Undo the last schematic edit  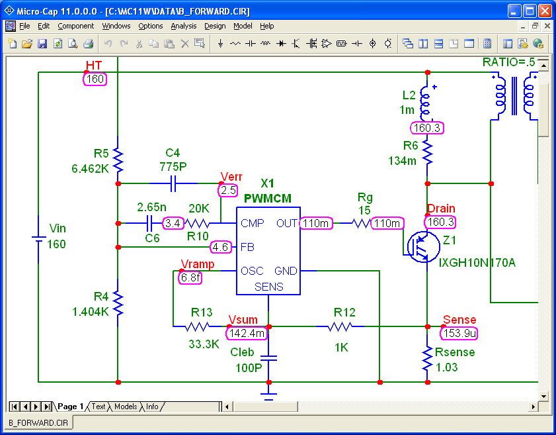click(108, 44)
